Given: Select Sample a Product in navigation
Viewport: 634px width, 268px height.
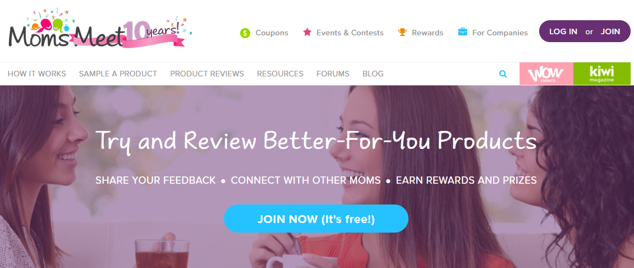Looking at the screenshot, I should tap(118, 74).
